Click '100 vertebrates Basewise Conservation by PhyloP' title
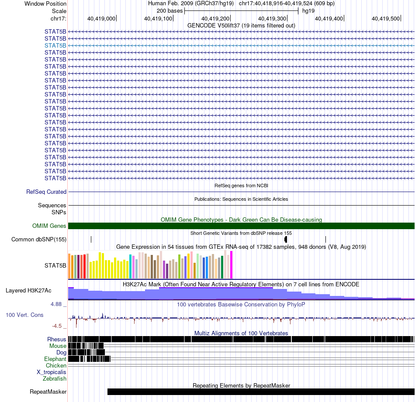 [x=241, y=304]
